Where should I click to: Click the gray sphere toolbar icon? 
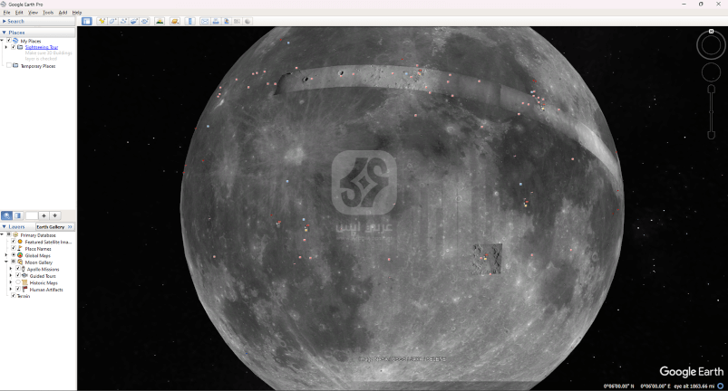pos(248,22)
